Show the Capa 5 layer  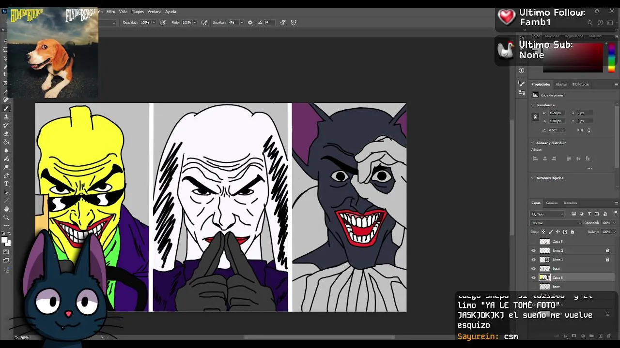pyautogui.click(x=534, y=241)
